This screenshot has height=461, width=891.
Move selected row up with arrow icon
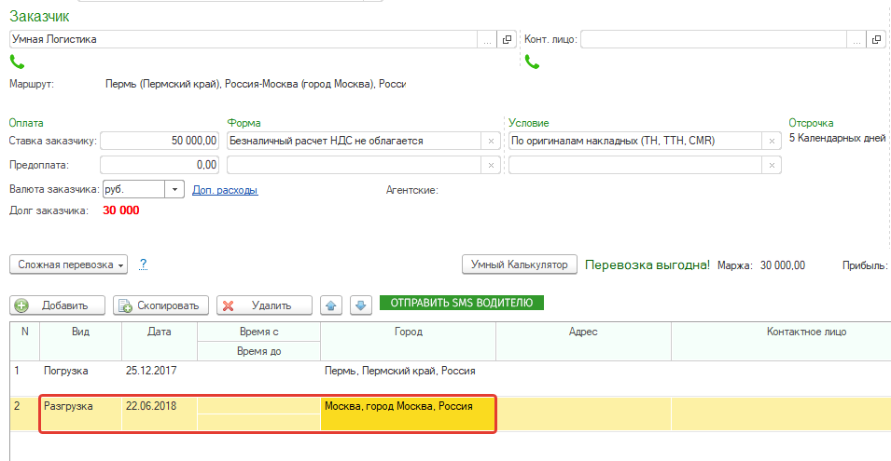[331, 305]
